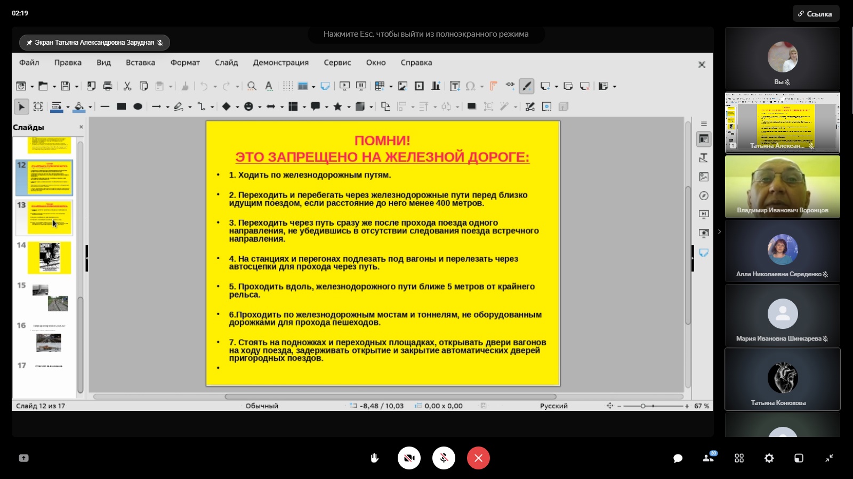Image resolution: width=853 pixels, height=479 pixels.
Task: Select slide 14 thumbnail
Action: click(49, 258)
